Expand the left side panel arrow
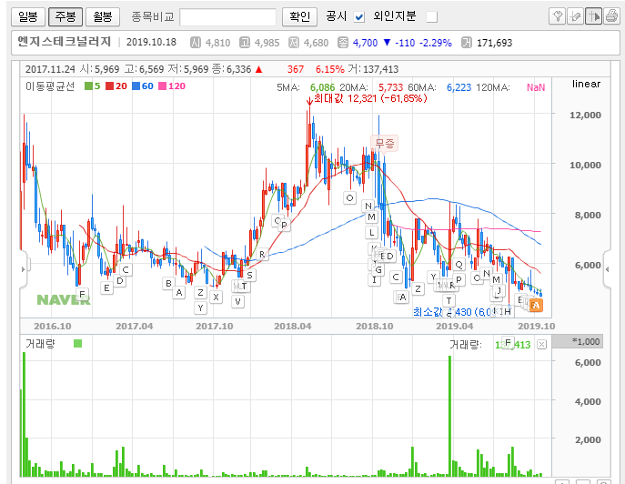The width and height of the screenshot is (625, 484). [23, 269]
